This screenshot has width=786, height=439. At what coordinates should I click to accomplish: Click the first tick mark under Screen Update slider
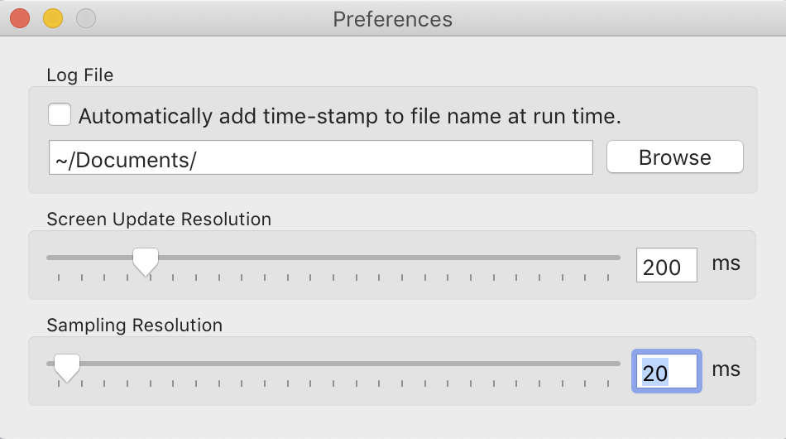60,277
